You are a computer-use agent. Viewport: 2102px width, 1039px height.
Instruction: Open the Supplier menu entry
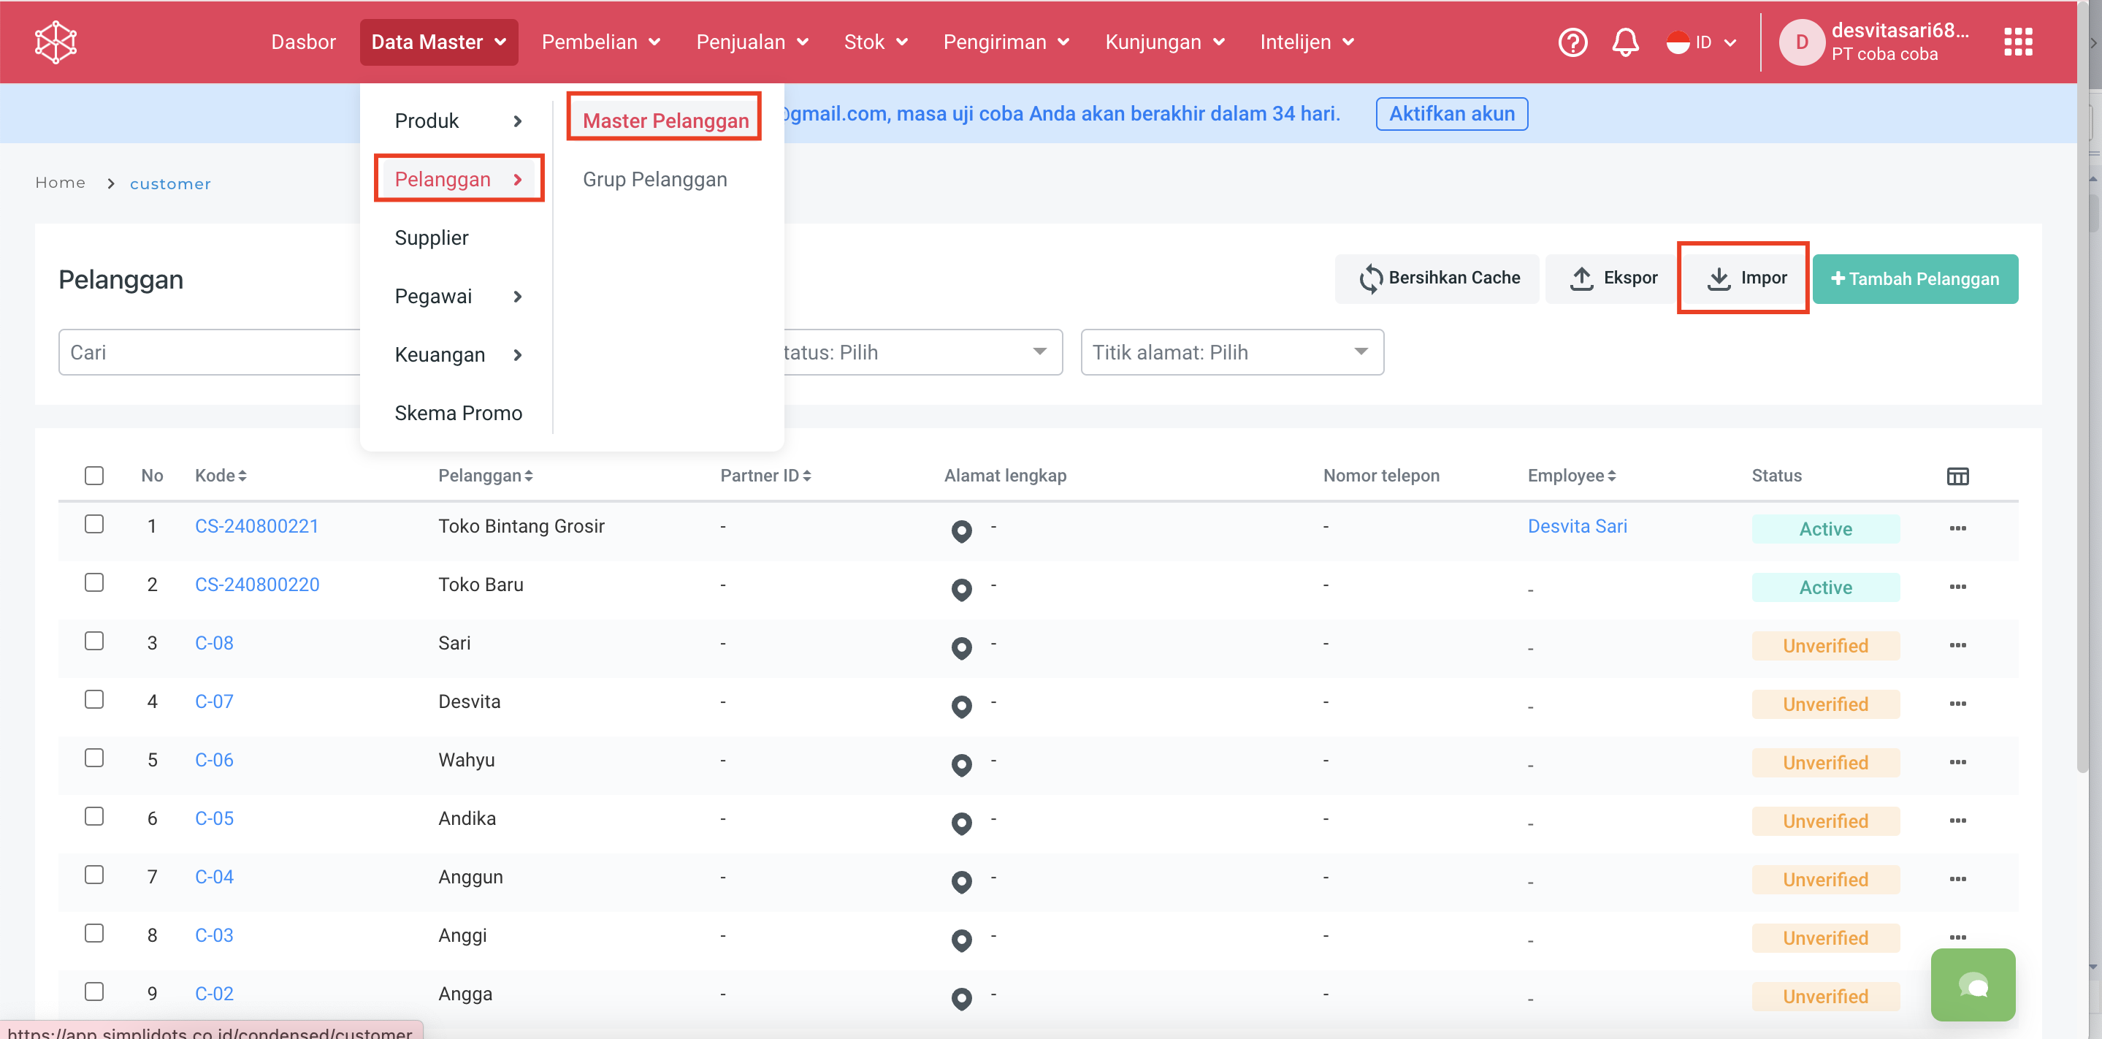431,237
